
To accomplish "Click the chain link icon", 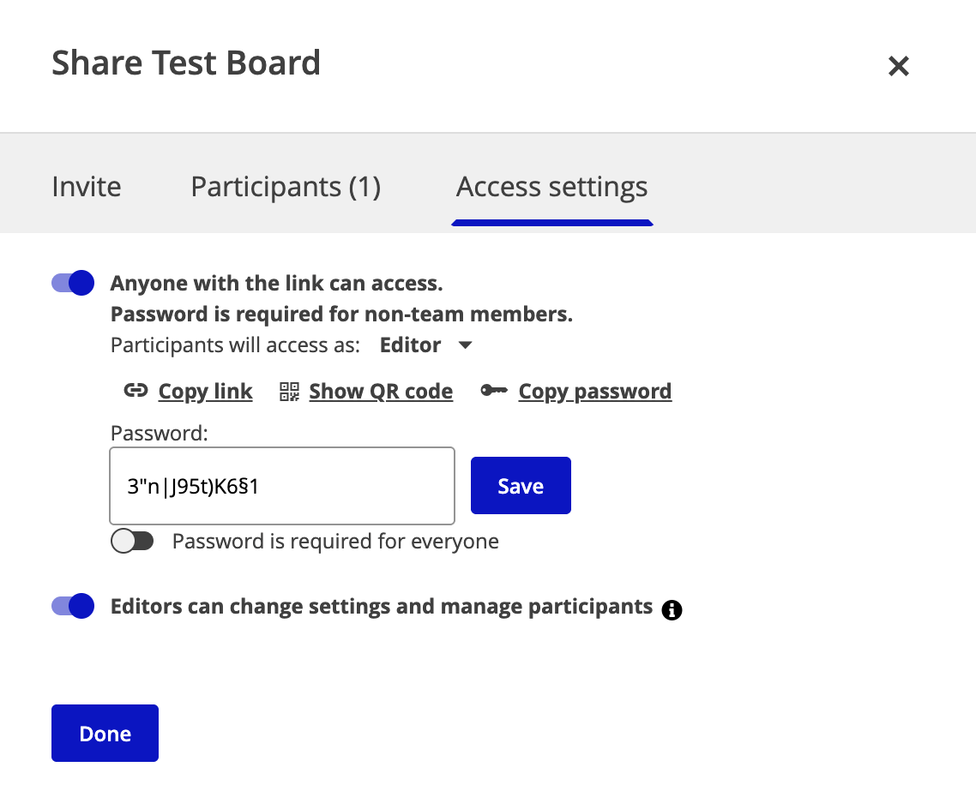I will pyautogui.click(x=136, y=392).
